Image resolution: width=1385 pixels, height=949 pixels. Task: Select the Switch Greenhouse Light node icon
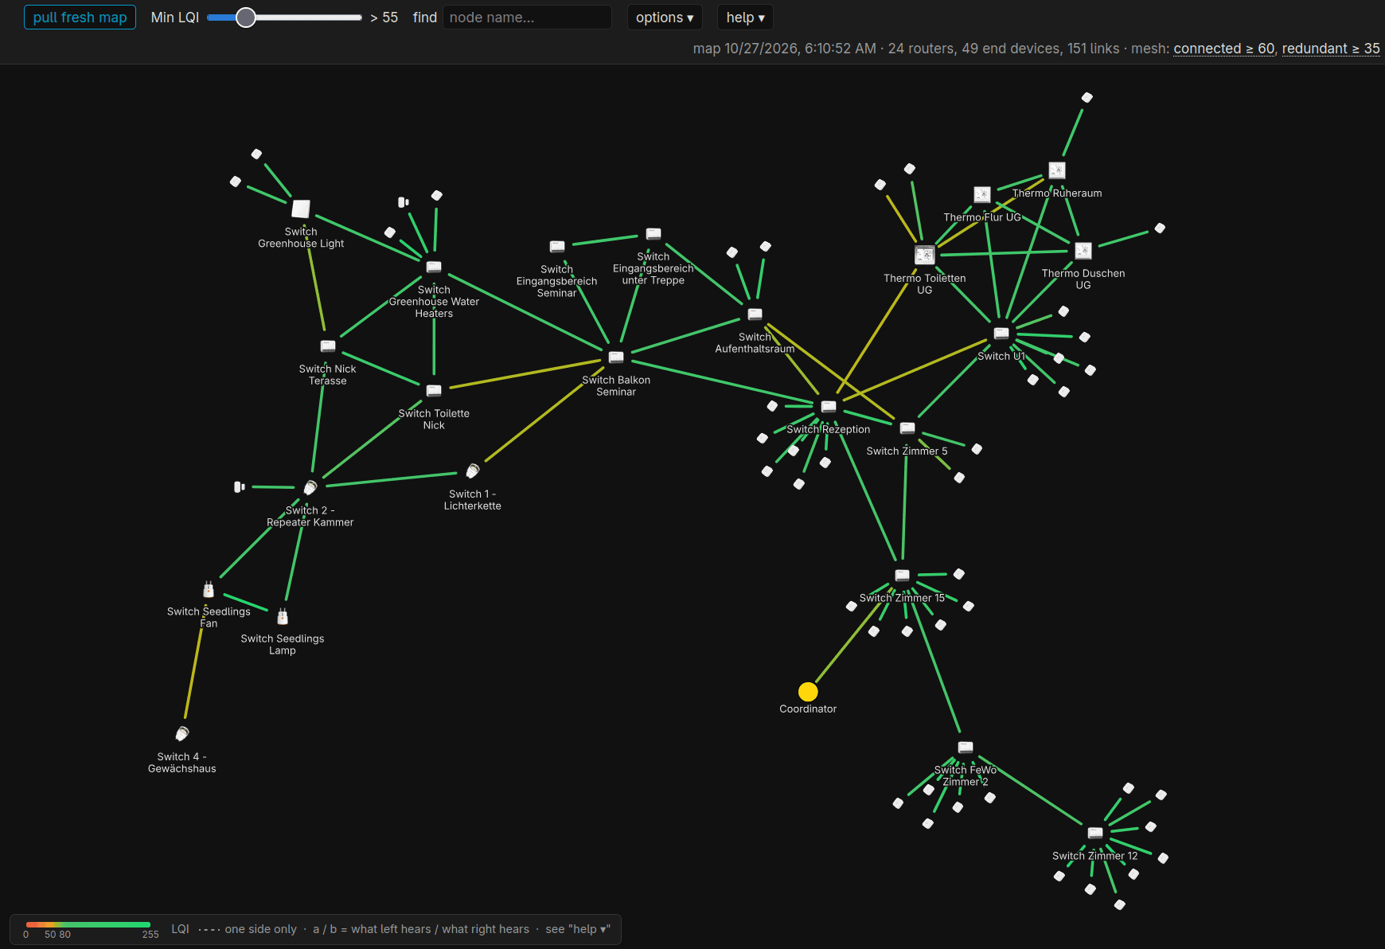[x=301, y=209]
